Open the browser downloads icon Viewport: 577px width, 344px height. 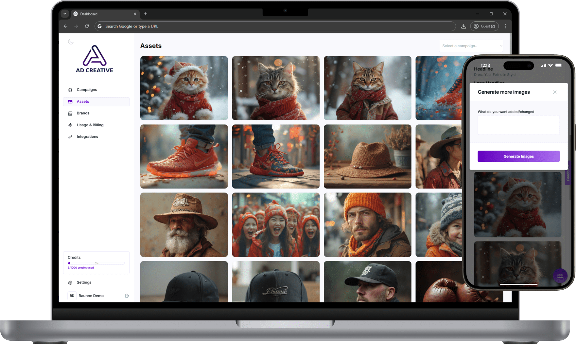point(463,26)
